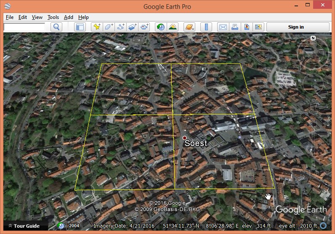Viewport: 335px width, 234px height.
Task: Click the 2004 historical imagery year button
Action: (74, 226)
